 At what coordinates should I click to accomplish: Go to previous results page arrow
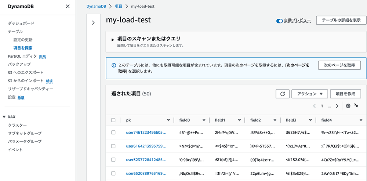coord(315,106)
